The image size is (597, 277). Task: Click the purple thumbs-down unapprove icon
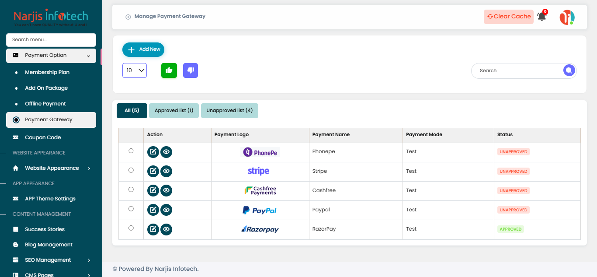pos(191,70)
